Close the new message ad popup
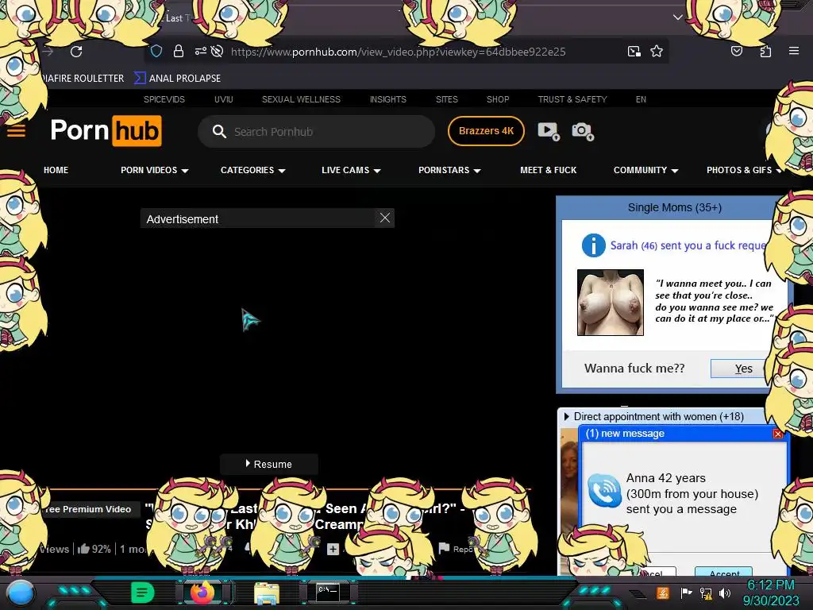 (x=778, y=434)
